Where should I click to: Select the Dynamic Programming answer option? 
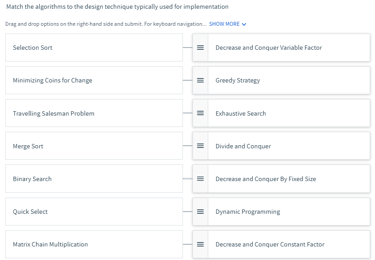[x=248, y=212]
